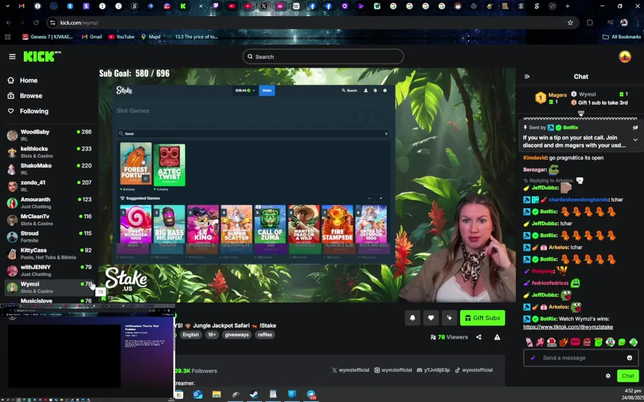Expand the pinned message chevron
Image resolution: width=644 pixels, height=402 pixels.
coord(635,140)
